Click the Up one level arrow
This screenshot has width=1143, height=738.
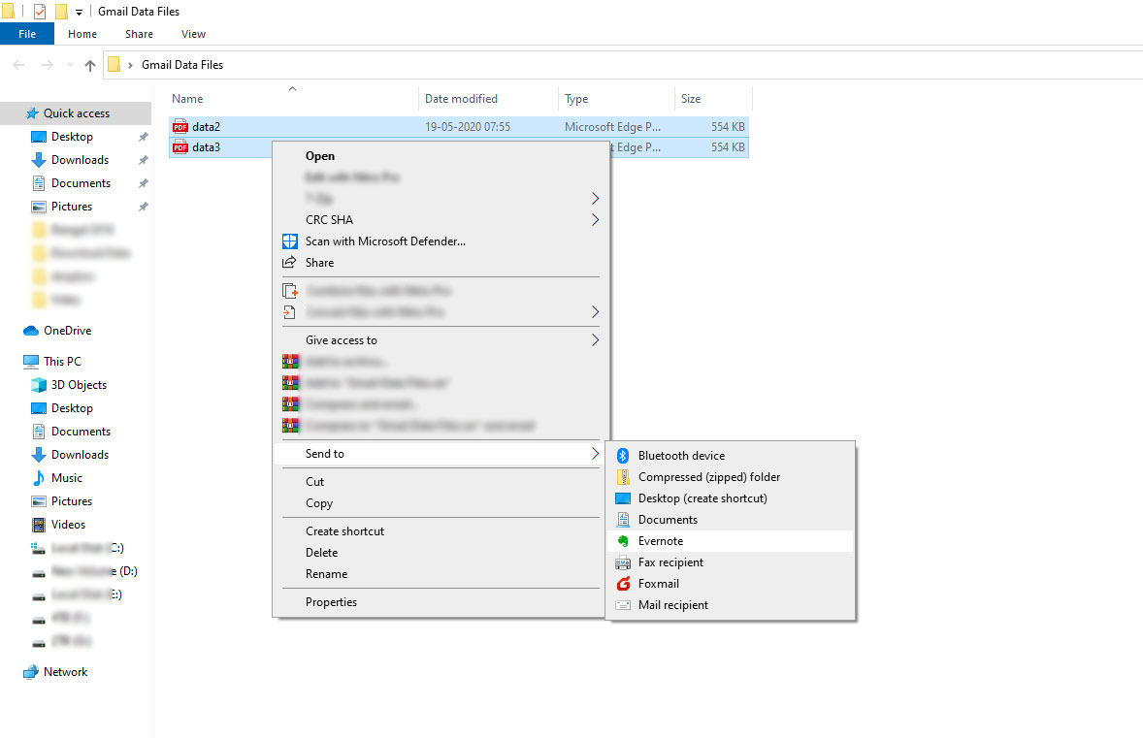click(x=89, y=66)
